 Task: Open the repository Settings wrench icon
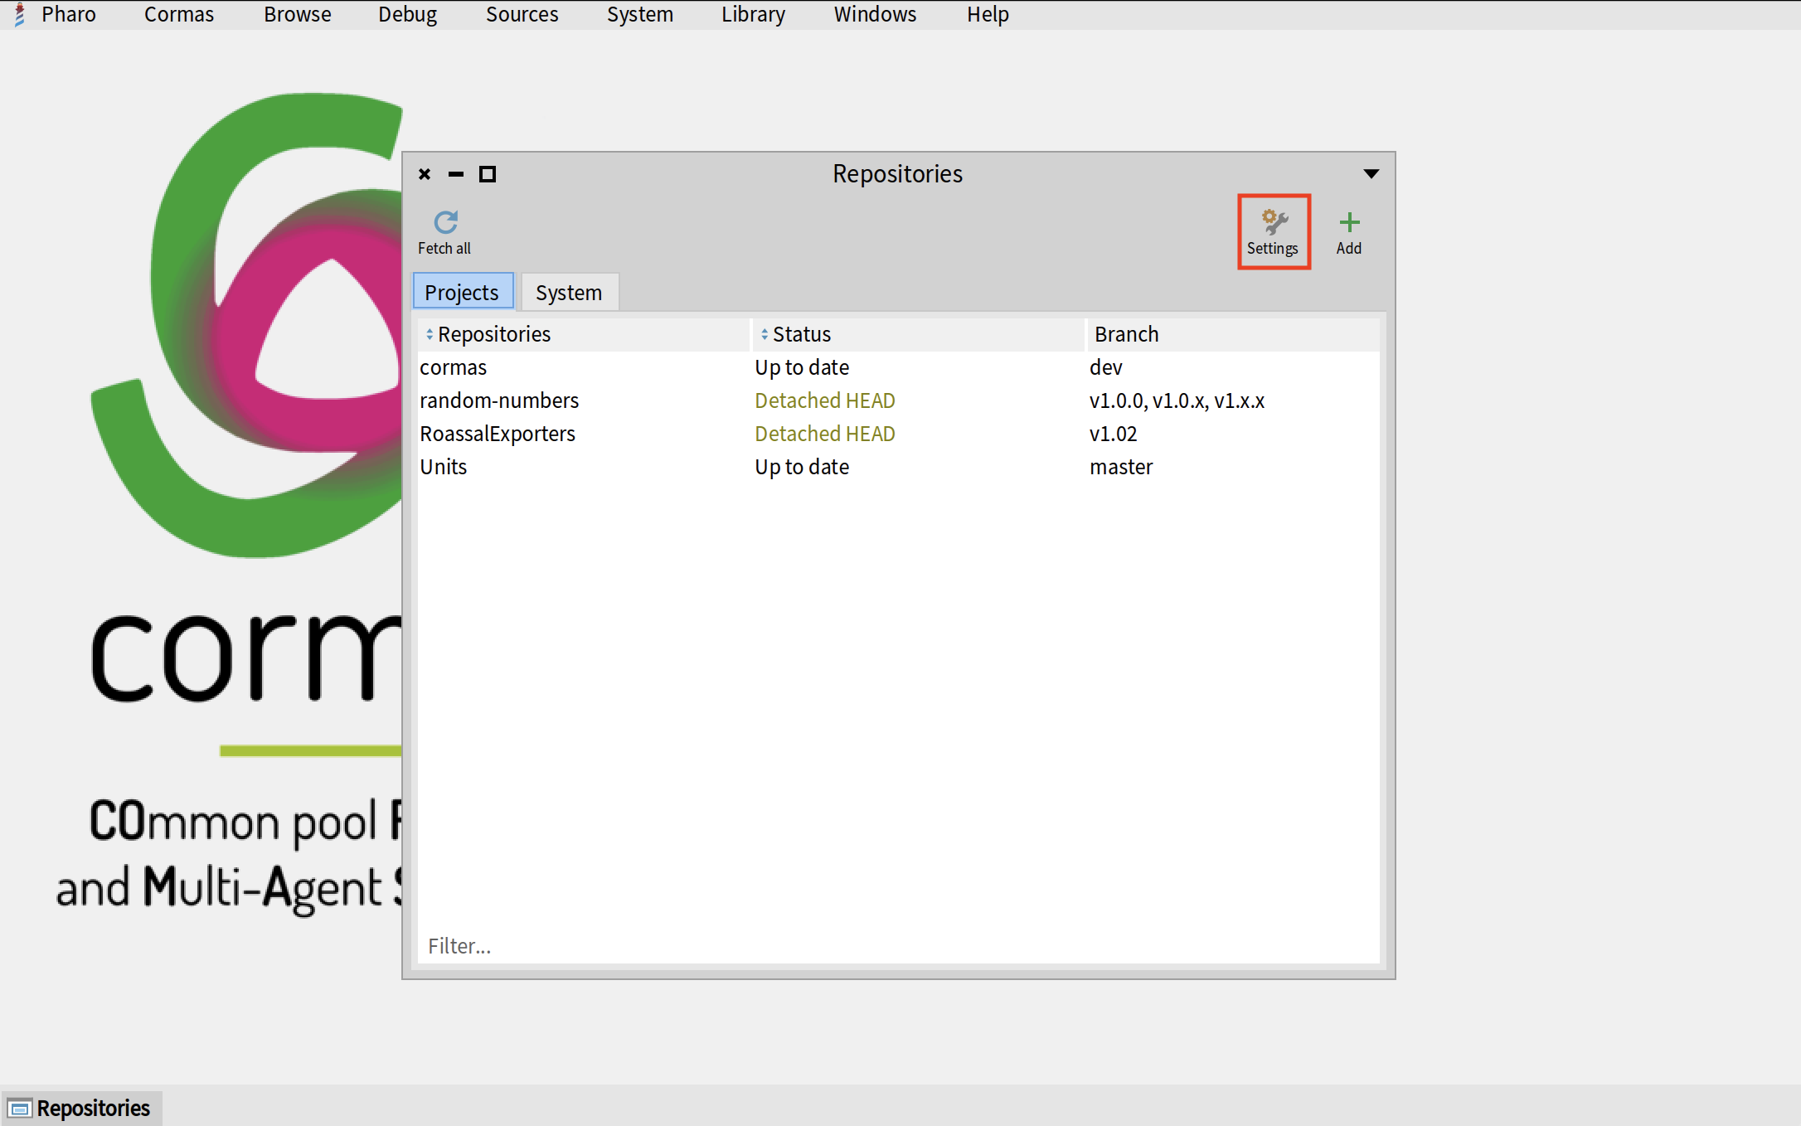(x=1274, y=222)
